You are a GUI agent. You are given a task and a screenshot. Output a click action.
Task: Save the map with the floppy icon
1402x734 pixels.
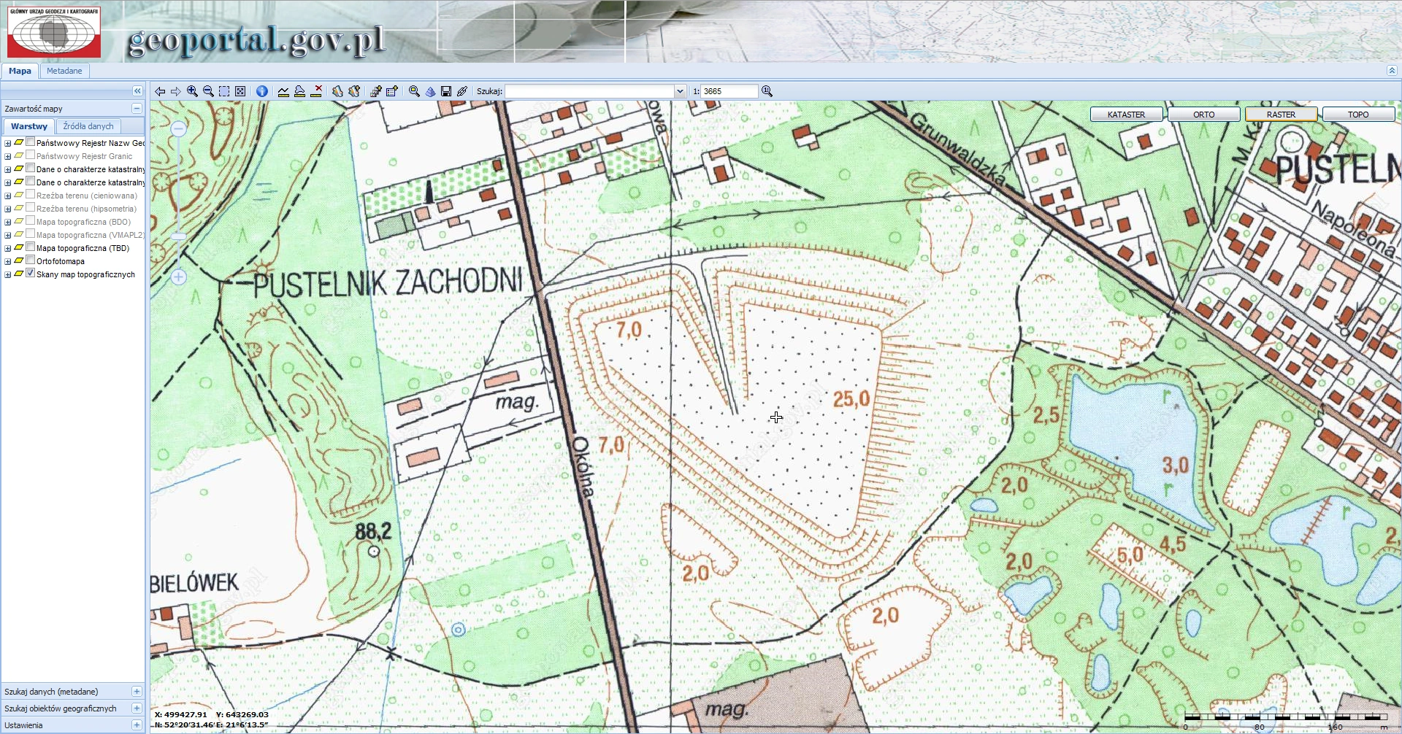tap(446, 91)
